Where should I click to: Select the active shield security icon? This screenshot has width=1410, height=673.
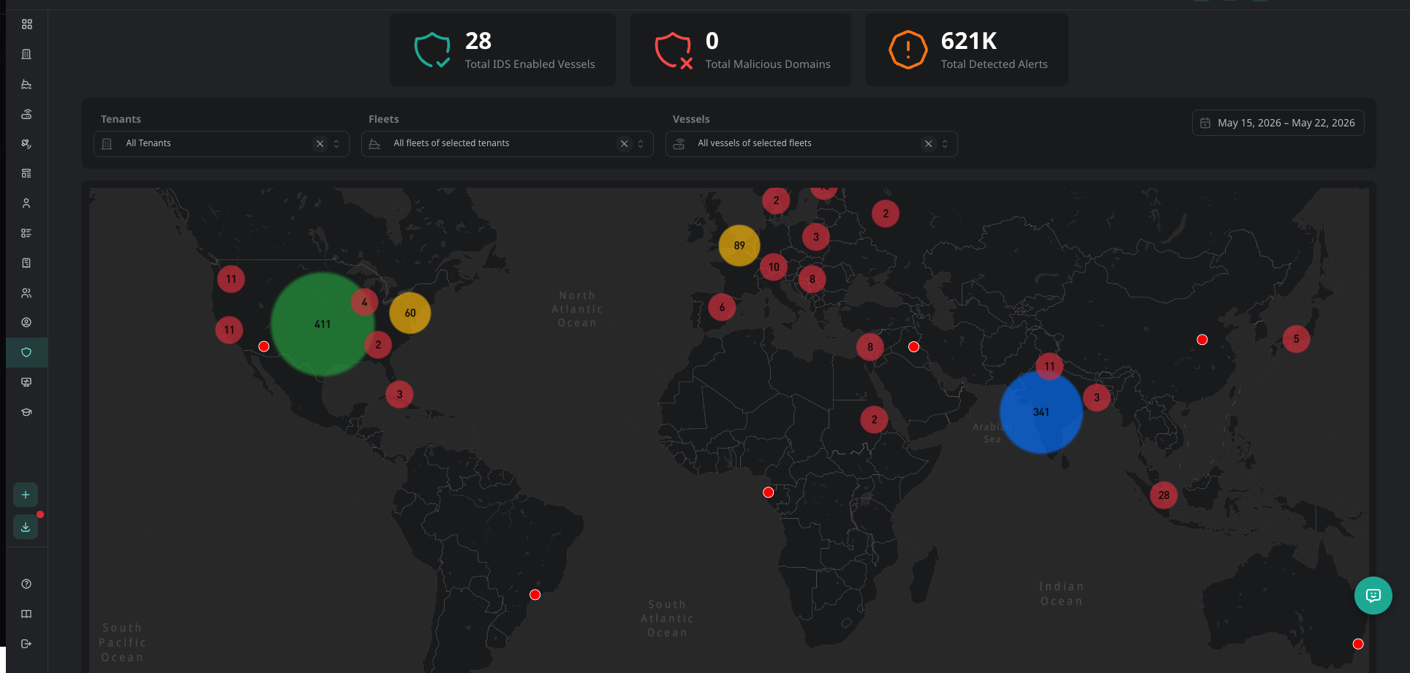26,352
